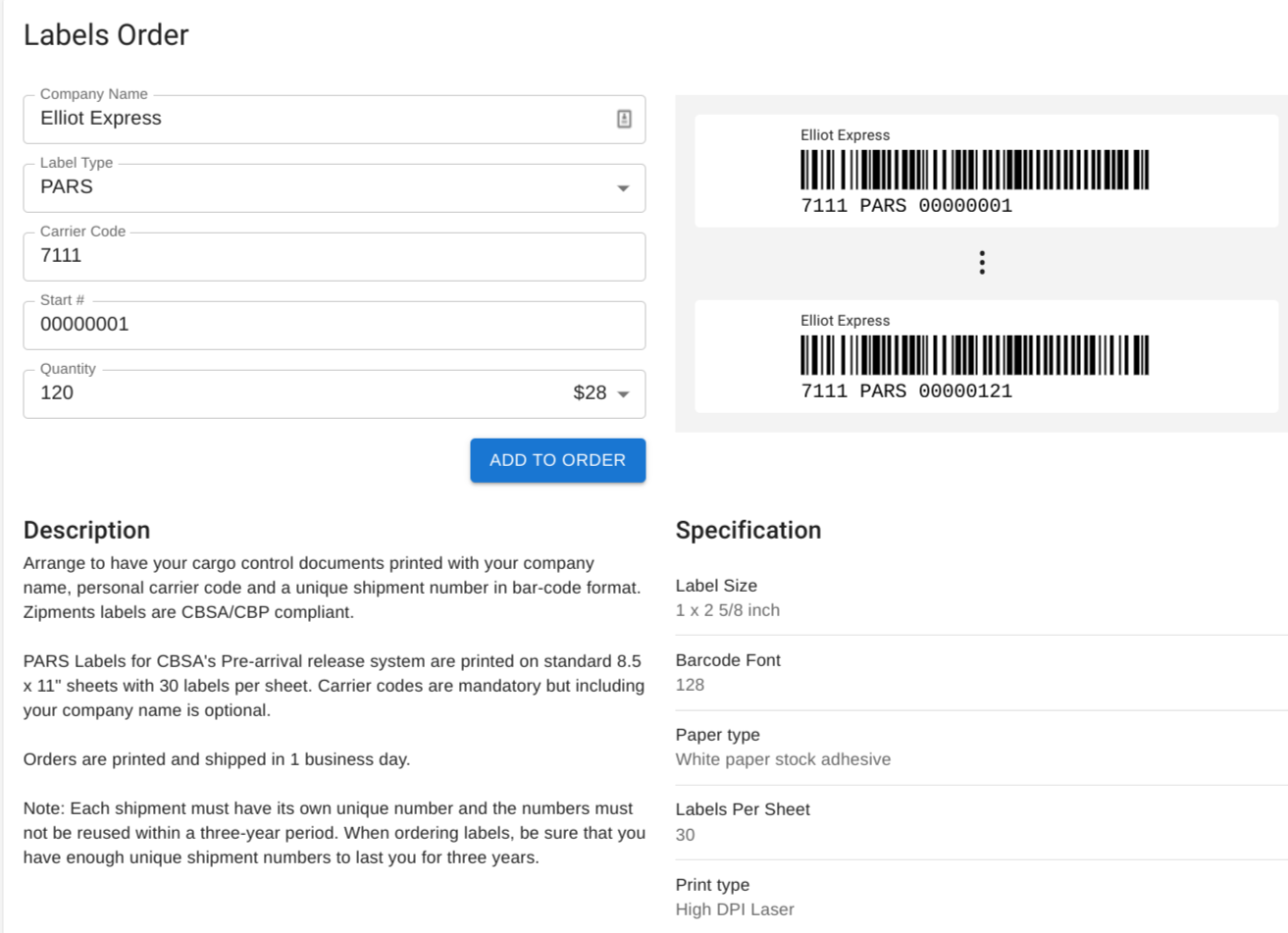Screen dimensions: 1288x933
Task: Click the Barcode Font value 128
Action: [690, 685]
